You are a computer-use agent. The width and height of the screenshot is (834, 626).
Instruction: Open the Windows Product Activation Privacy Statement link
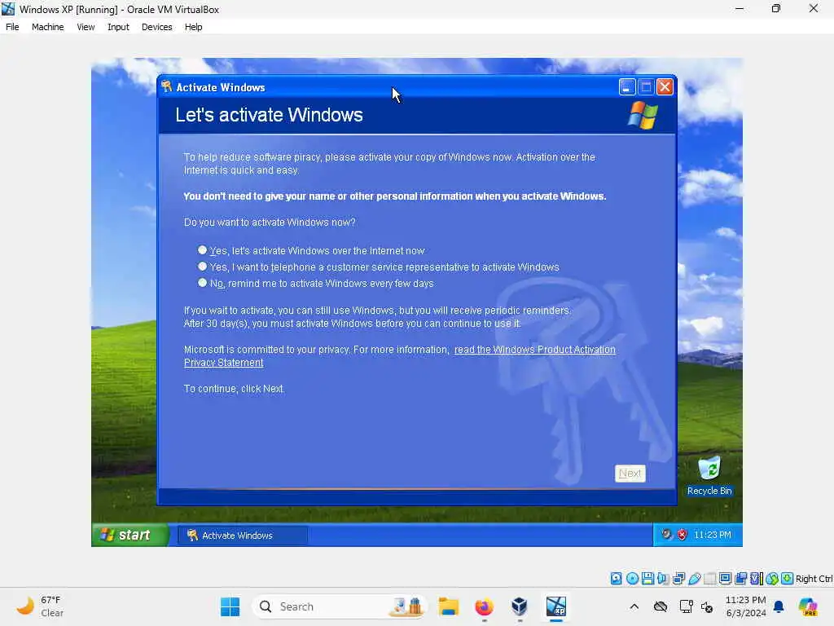[x=399, y=356]
